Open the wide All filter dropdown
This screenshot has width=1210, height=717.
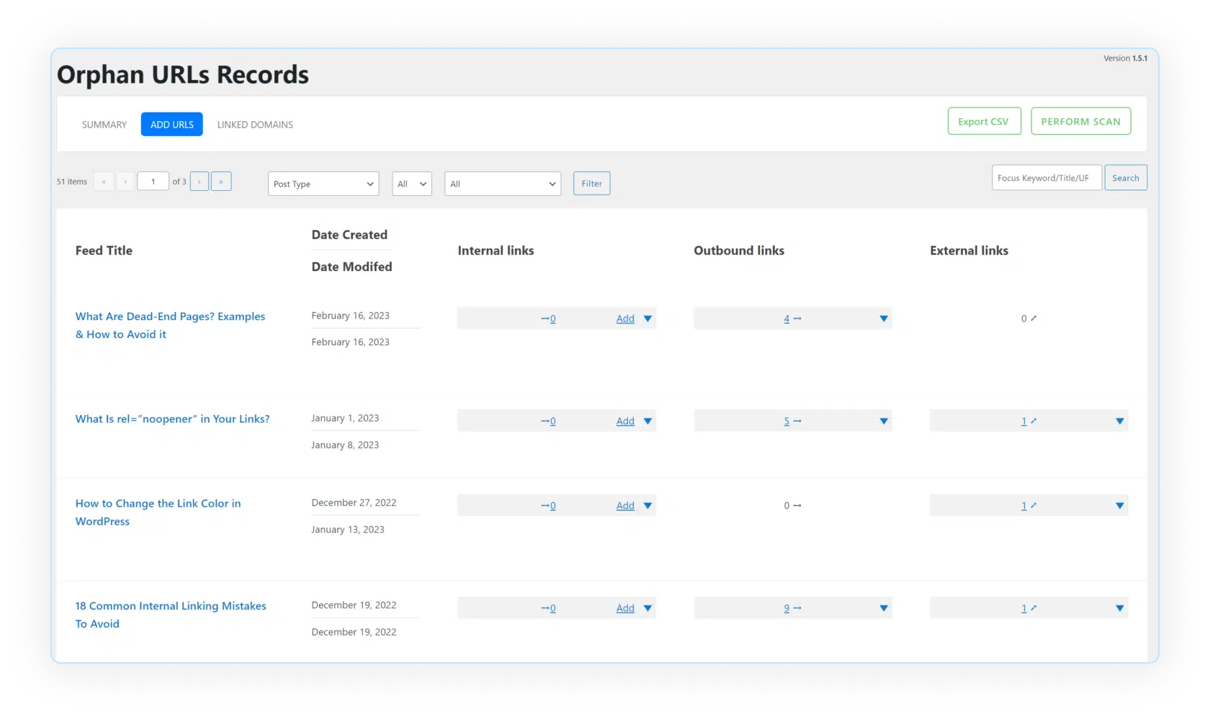tap(503, 184)
